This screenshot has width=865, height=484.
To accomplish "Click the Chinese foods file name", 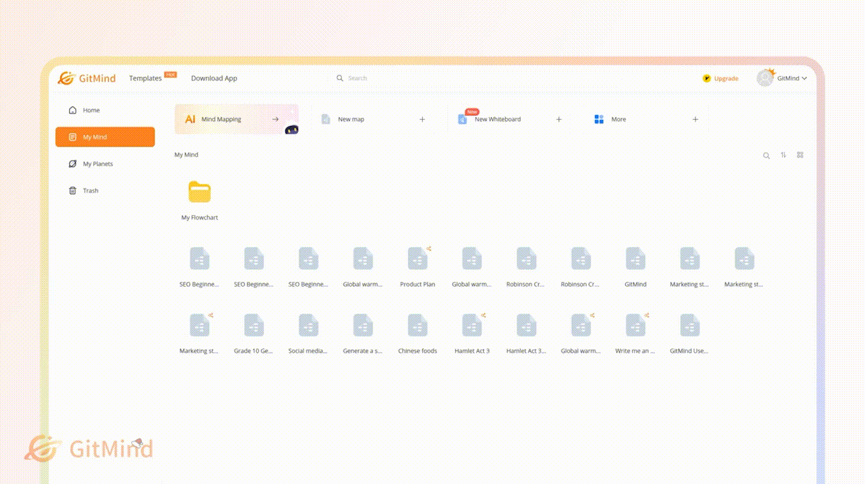I will [418, 351].
